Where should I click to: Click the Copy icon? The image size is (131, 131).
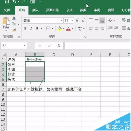pyautogui.click(x=14, y=24)
